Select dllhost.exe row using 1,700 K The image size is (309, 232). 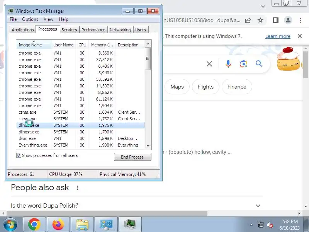point(80,132)
